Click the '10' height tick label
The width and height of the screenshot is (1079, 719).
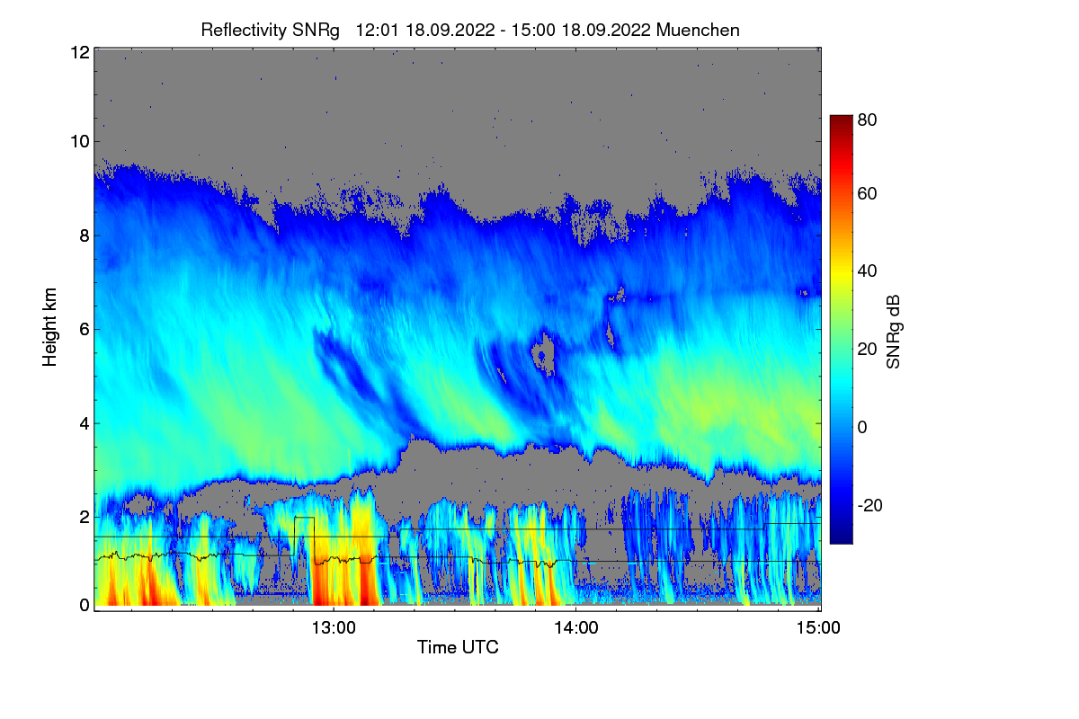[x=78, y=141]
